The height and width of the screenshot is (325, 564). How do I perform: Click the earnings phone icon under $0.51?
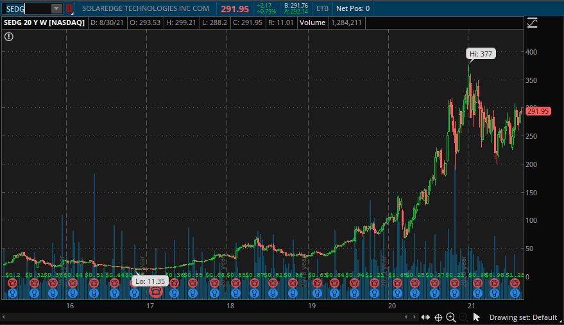pyautogui.click(x=94, y=283)
